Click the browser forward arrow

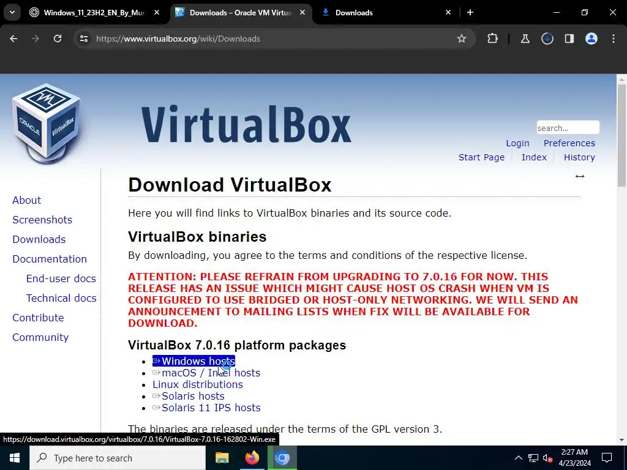pos(36,39)
